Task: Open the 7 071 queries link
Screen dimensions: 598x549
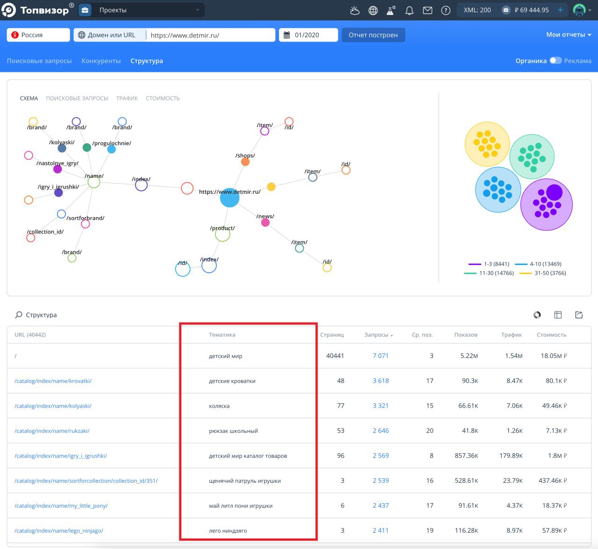Action: tap(381, 356)
